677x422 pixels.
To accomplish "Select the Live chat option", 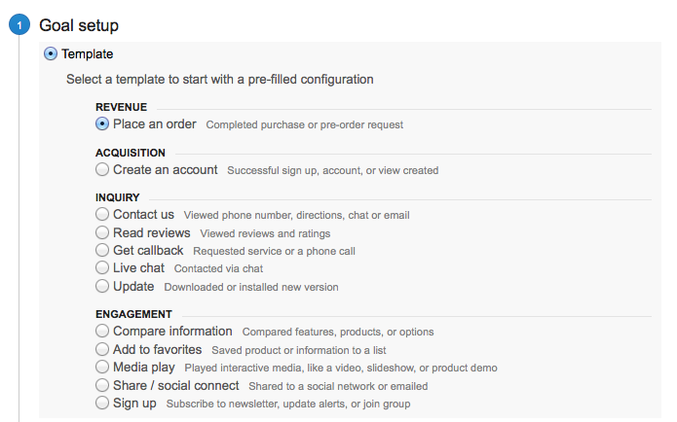I will tap(102, 267).
